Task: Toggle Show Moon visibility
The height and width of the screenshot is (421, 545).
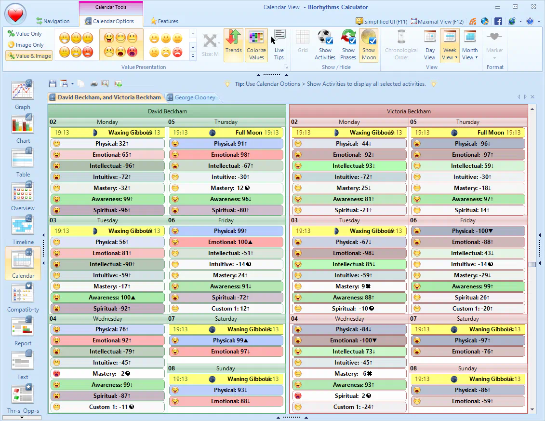Action: coord(369,44)
